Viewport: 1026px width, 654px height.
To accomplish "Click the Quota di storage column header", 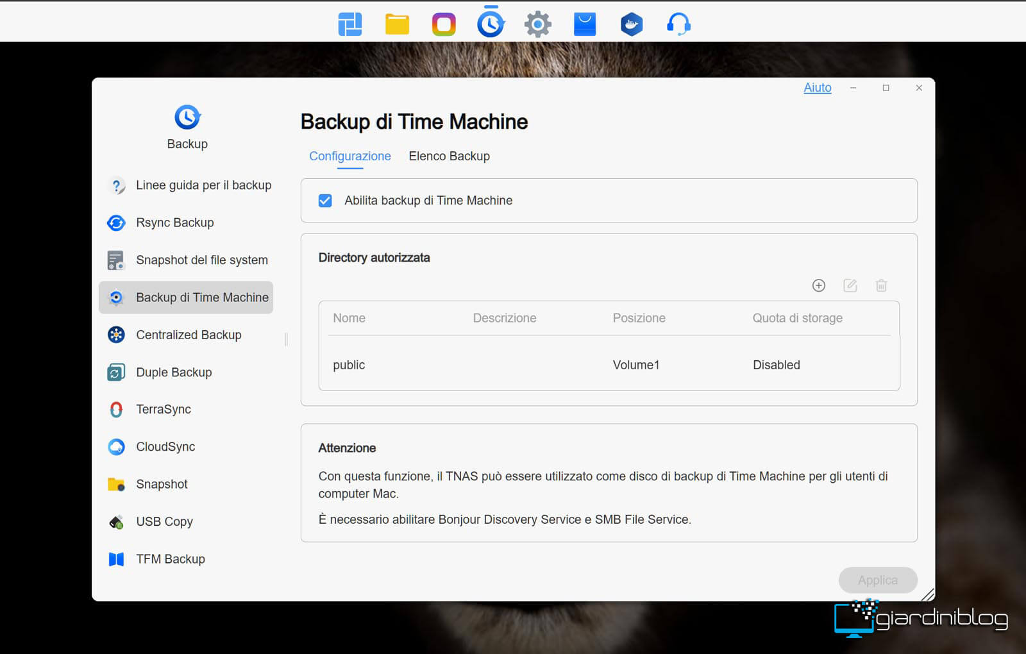I will pyautogui.click(x=798, y=318).
